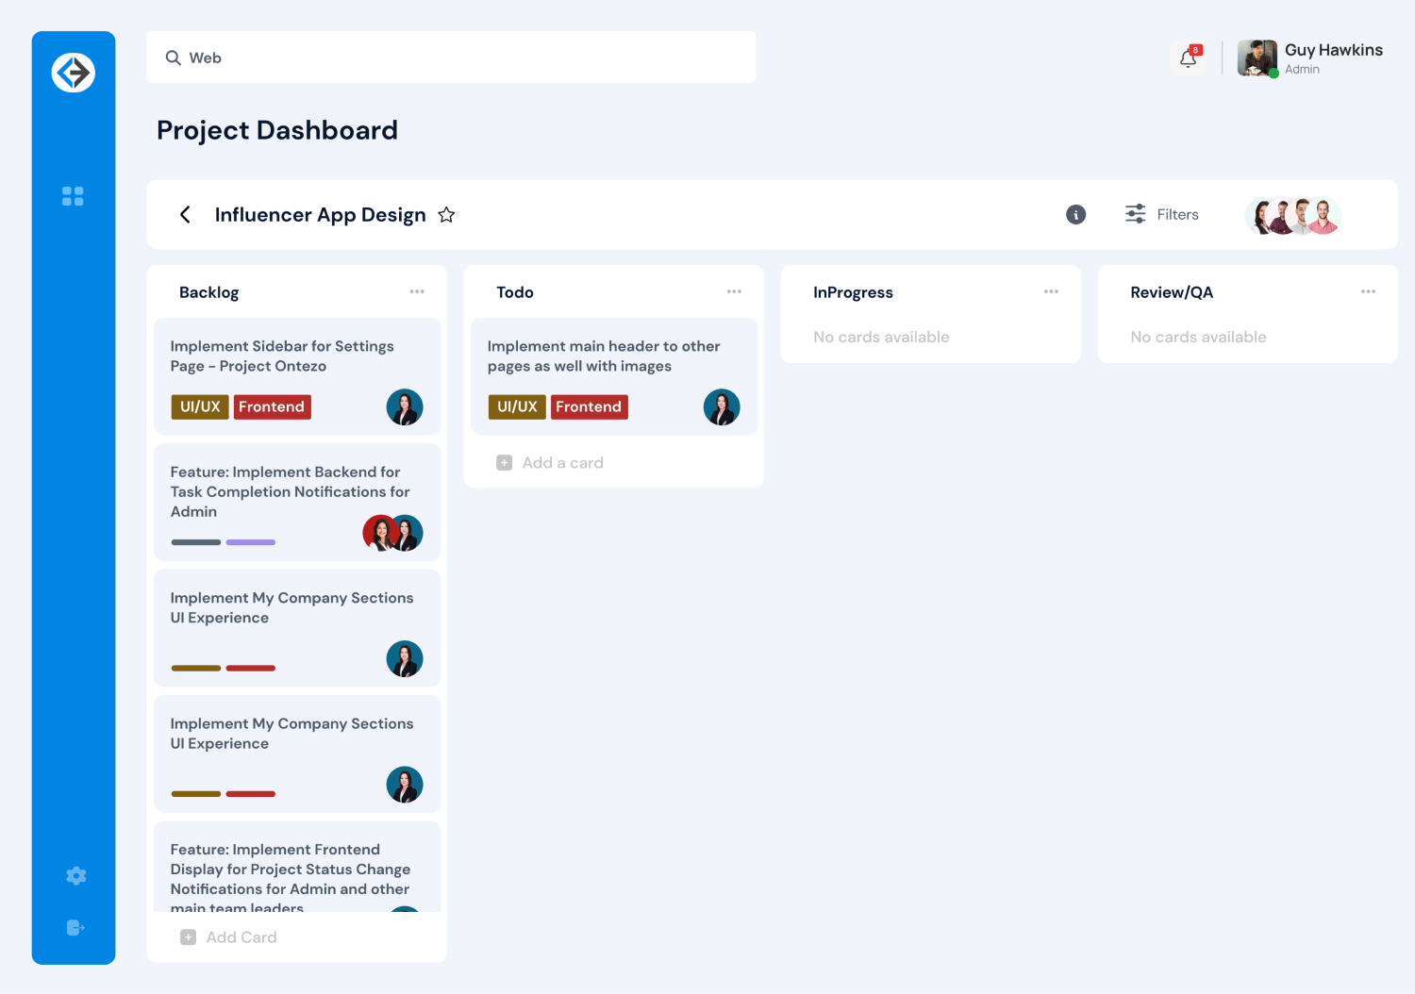Click the search magnifier icon

click(x=174, y=58)
